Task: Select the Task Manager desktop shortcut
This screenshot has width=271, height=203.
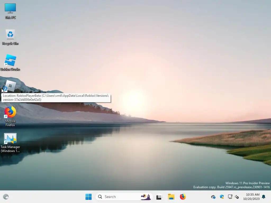Action: click(10, 142)
